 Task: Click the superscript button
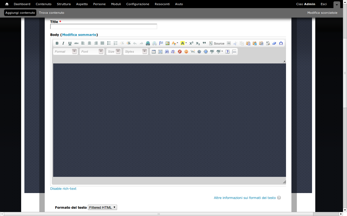point(191,43)
